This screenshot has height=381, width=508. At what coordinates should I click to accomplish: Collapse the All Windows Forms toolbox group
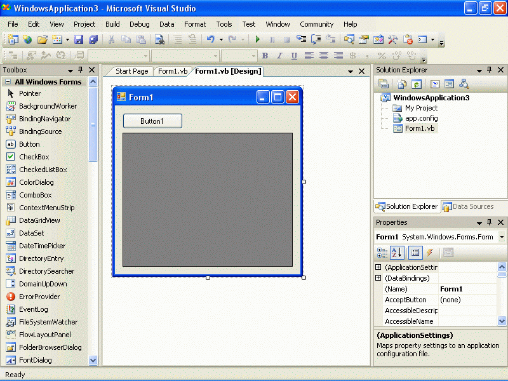pyautogui.click(x=8, y=82)
